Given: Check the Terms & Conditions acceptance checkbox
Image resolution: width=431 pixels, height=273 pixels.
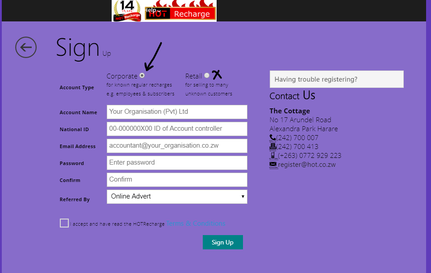Looking at the screenshot, I should tap(64, 223).
